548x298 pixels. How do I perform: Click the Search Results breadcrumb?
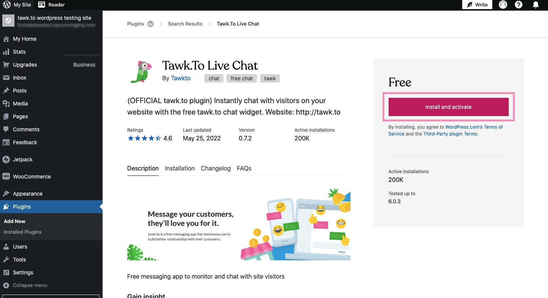[185, 24]
